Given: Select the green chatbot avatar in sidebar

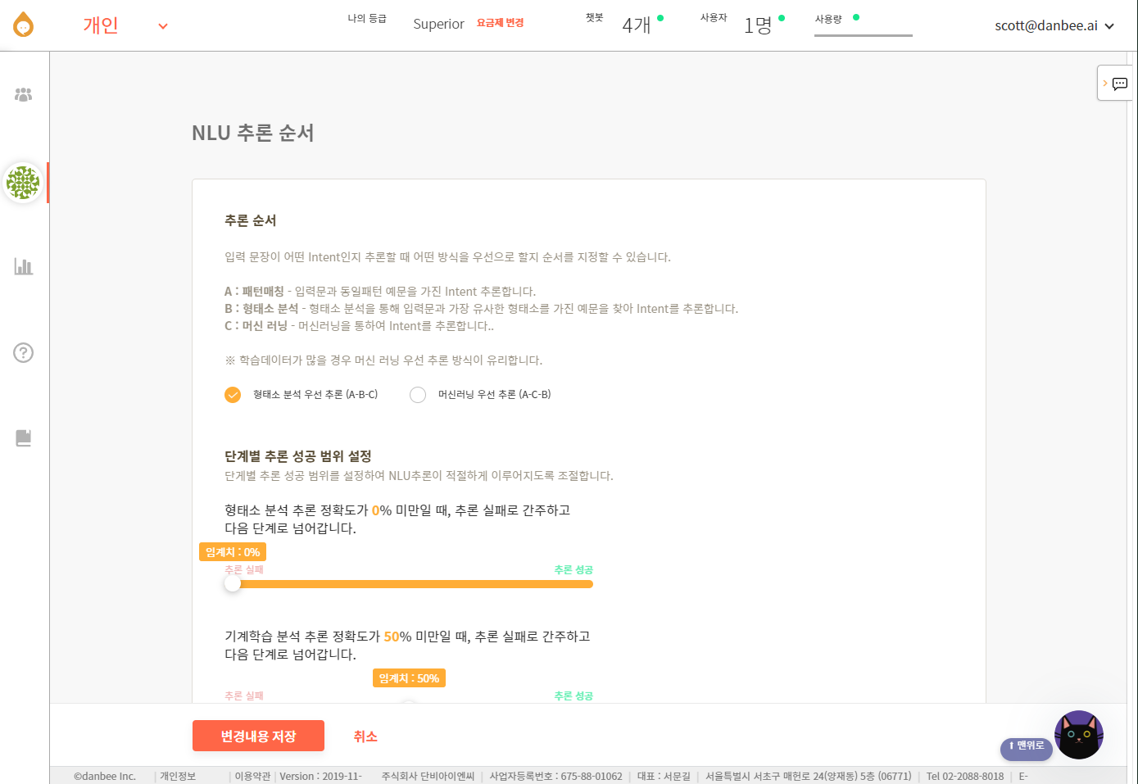Looking at the screenshot, I should pyautogui.click(x=23, y=182).
